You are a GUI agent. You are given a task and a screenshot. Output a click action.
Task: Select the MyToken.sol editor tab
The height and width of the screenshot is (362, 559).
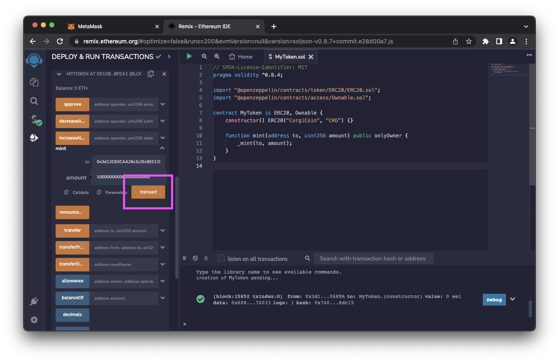(290, 56)
